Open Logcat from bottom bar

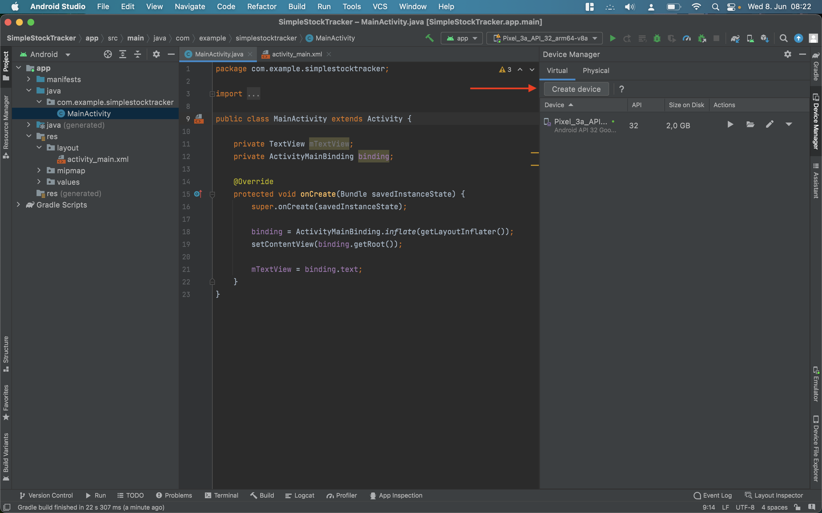pos(300,495)
